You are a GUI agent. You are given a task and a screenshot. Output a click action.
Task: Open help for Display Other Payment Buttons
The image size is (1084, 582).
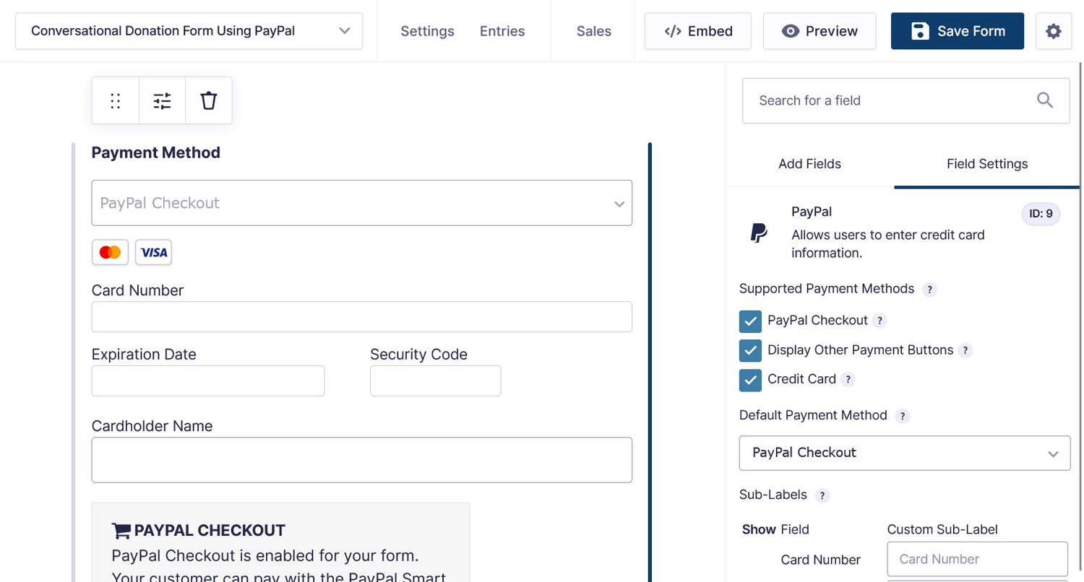point(965,350)
